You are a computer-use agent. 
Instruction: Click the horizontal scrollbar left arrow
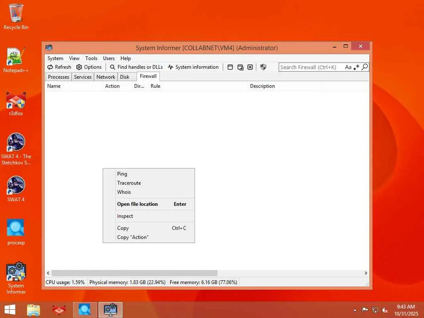pos(48,273)
